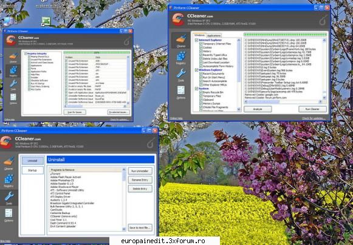Toggle the Clipboard checkbox
This screenshot has height=245, width=353.
pyautogui.click(x=201, y=100)
